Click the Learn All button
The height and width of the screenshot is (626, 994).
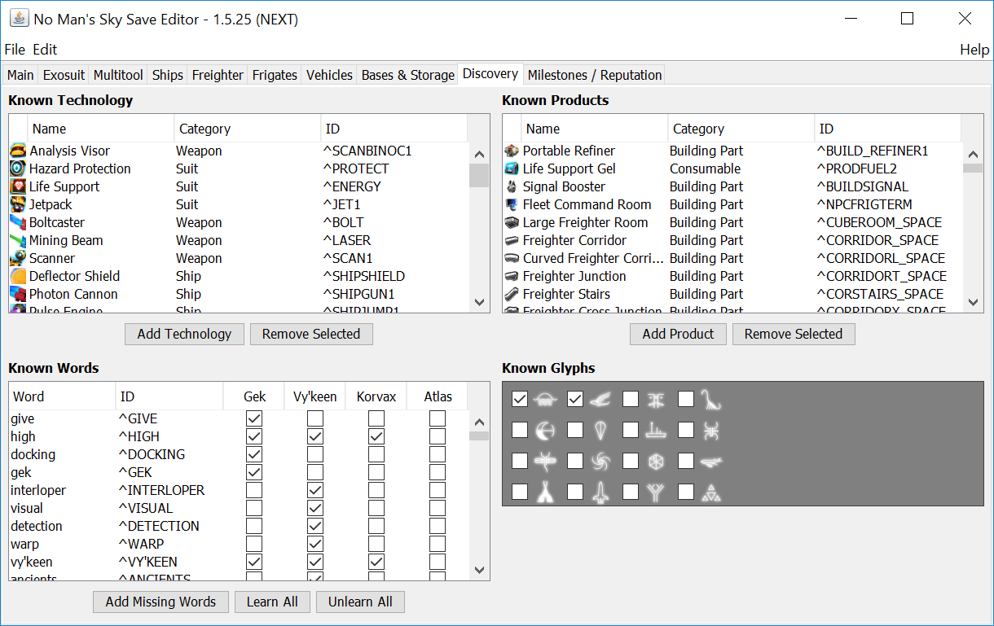(272, 602)
